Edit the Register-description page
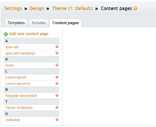Viewport: 156px width, 127px height. [x=21, y=96]
